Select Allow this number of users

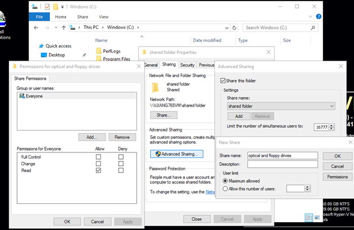click(225, 189)
